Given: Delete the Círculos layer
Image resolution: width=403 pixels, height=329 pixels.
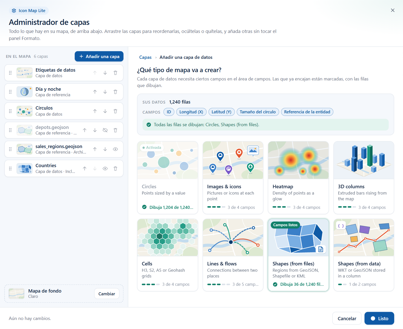Looking at the screenshot, I should coord(115,111).
